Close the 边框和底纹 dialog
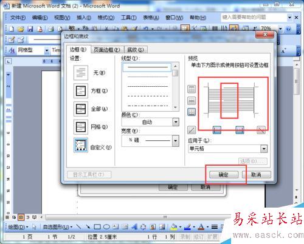 (265, 35)
